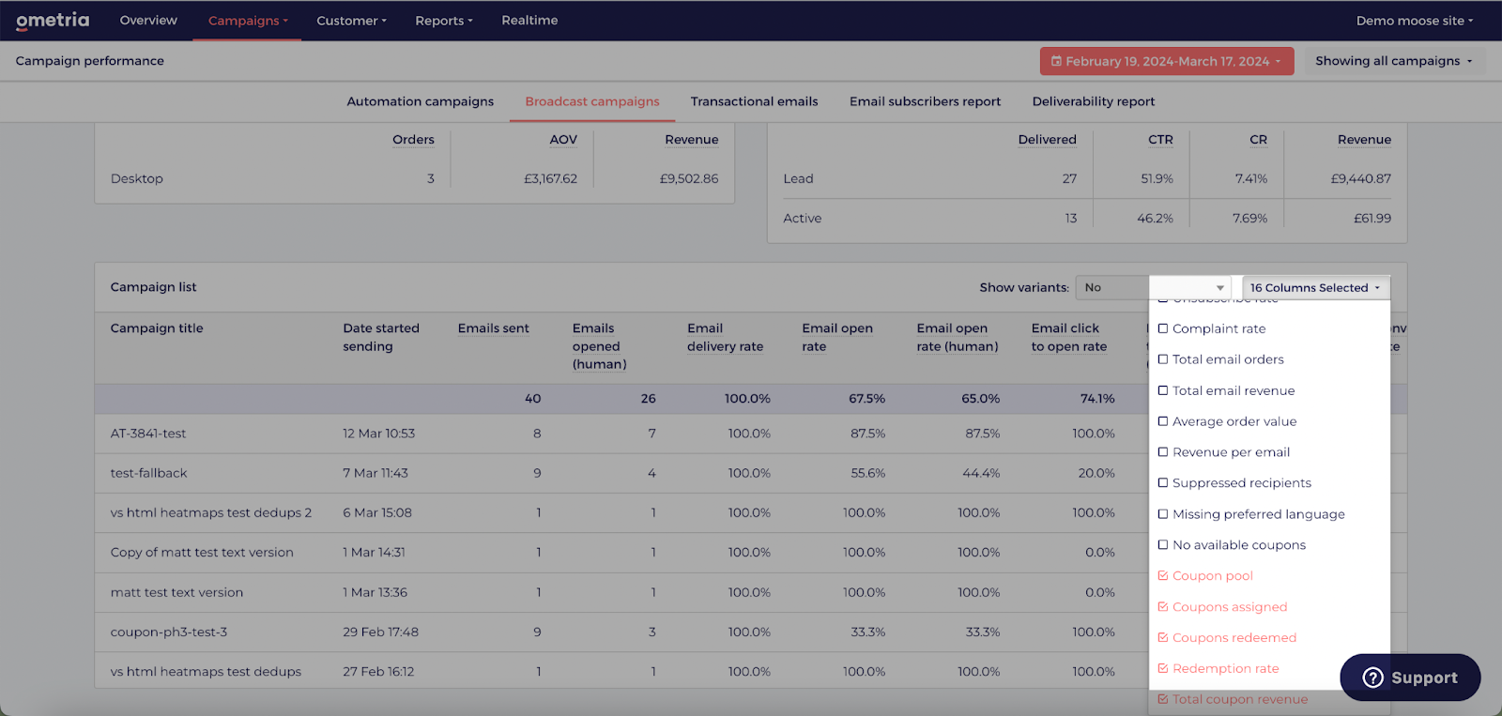This screenshot has width=1502, height=716.
Task: Open the Support help widget
Action: pyautogui.click(x=1410, y=678)
